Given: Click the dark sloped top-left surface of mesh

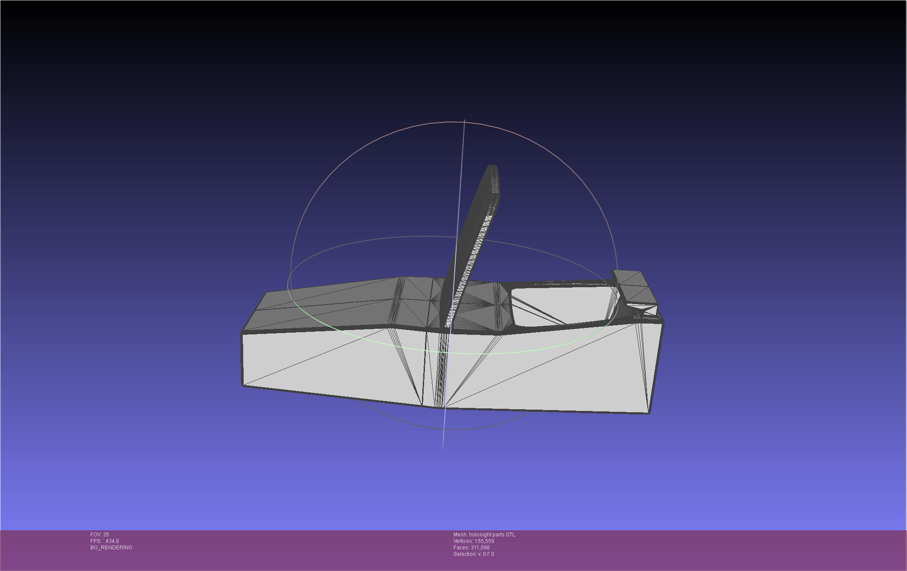Looking at the screenshot, I should (x=329, y=298).
